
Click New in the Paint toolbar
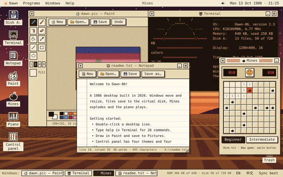point(57,22)
